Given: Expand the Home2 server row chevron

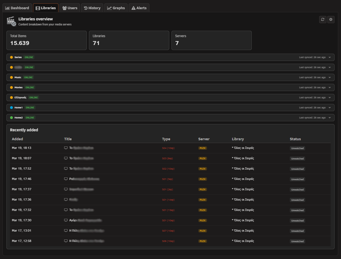Looking at the screenshot, I should [330, 118].
